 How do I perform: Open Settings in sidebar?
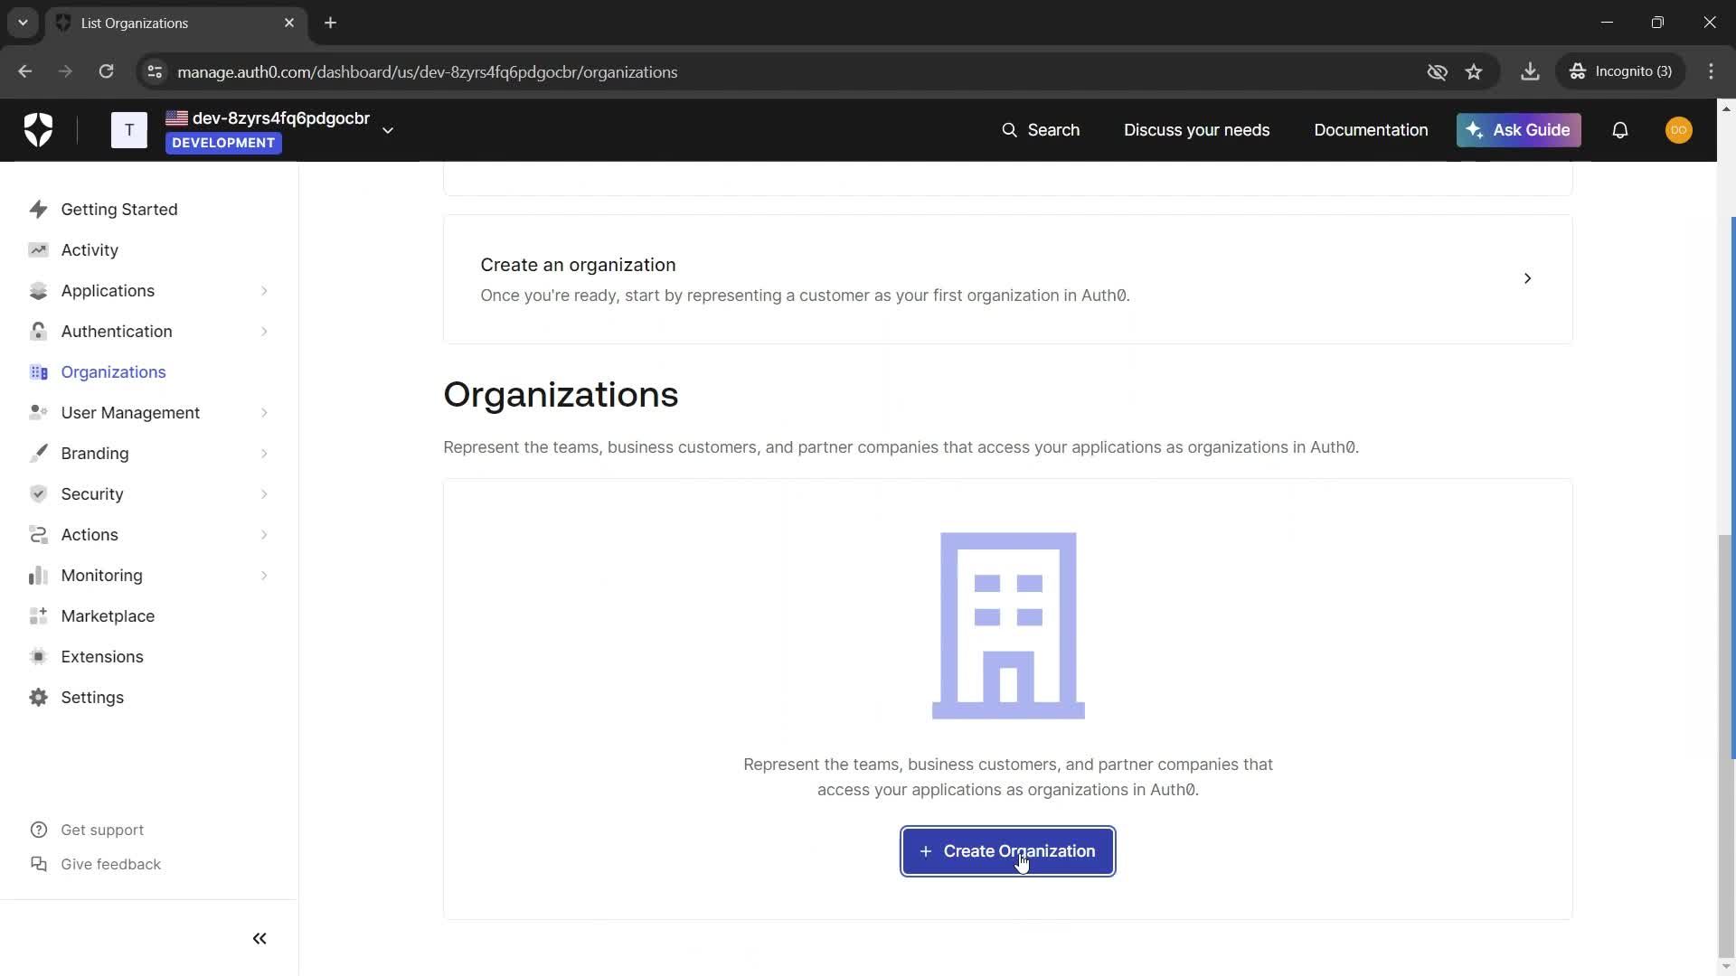[92, 698]
